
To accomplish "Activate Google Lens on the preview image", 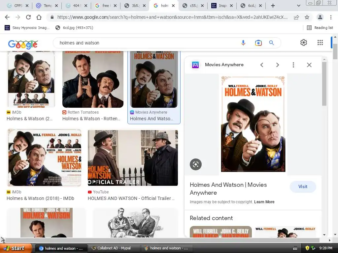I will tap(196, 164).
